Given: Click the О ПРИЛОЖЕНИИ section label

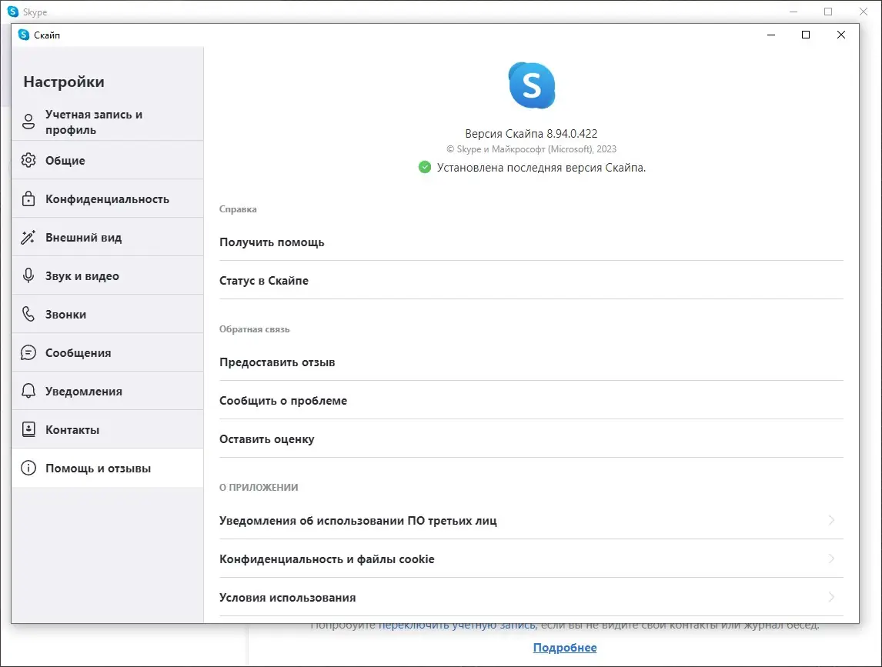Looking at the screenshot, I should click(259, 488).
